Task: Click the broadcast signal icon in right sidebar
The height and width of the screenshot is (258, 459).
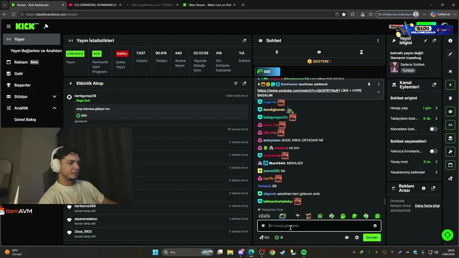Action: click(x=450, y=125)
